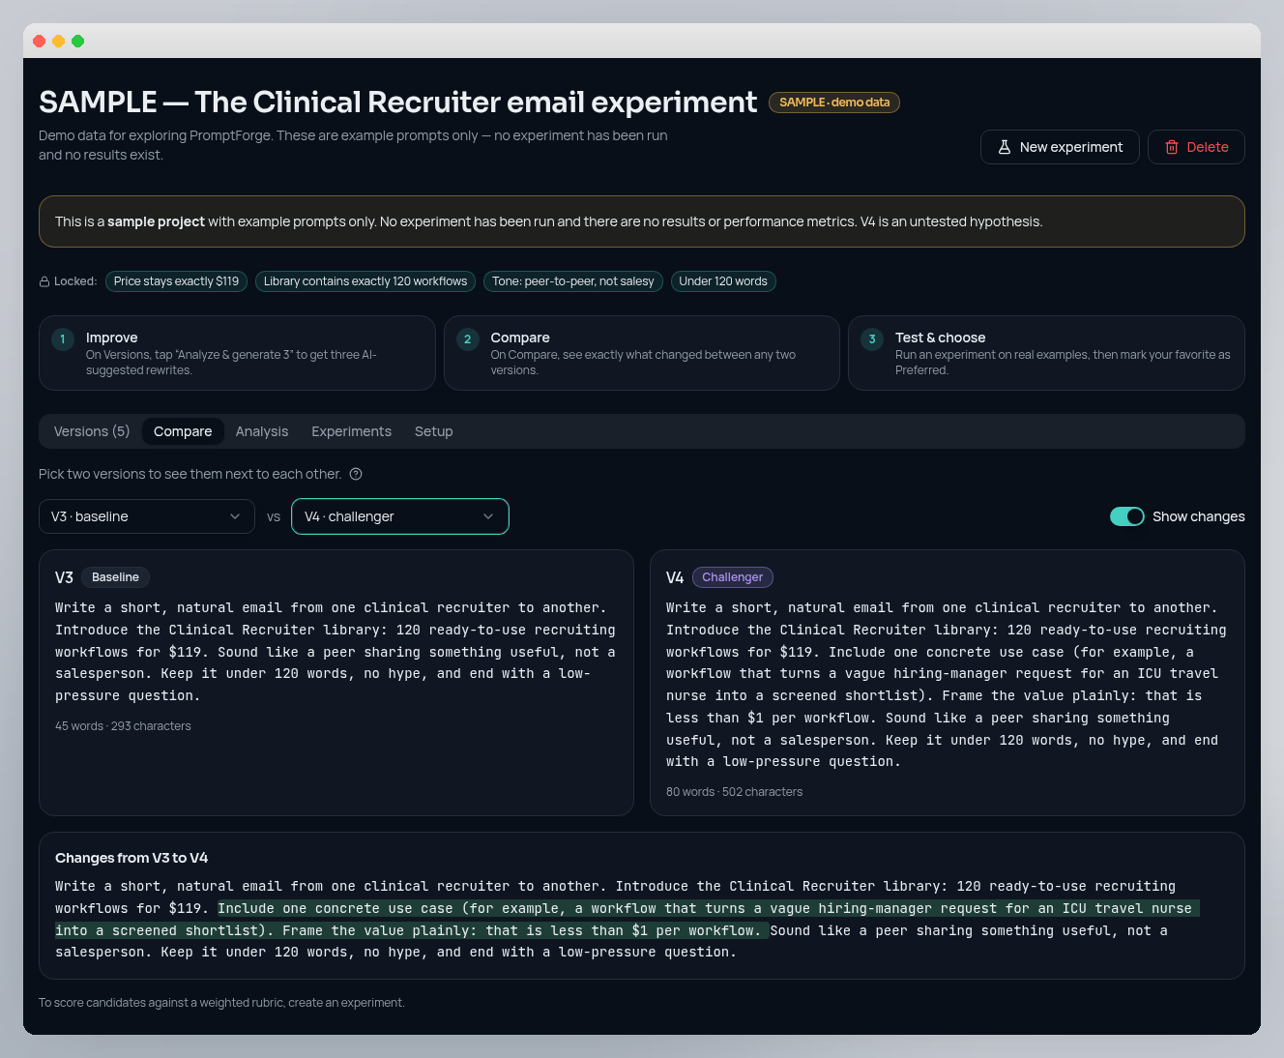Switch to the Versions (5) tab

point(92,431)
